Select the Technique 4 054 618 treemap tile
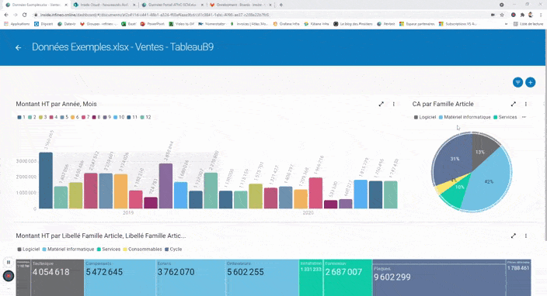 tap(57, 277)
